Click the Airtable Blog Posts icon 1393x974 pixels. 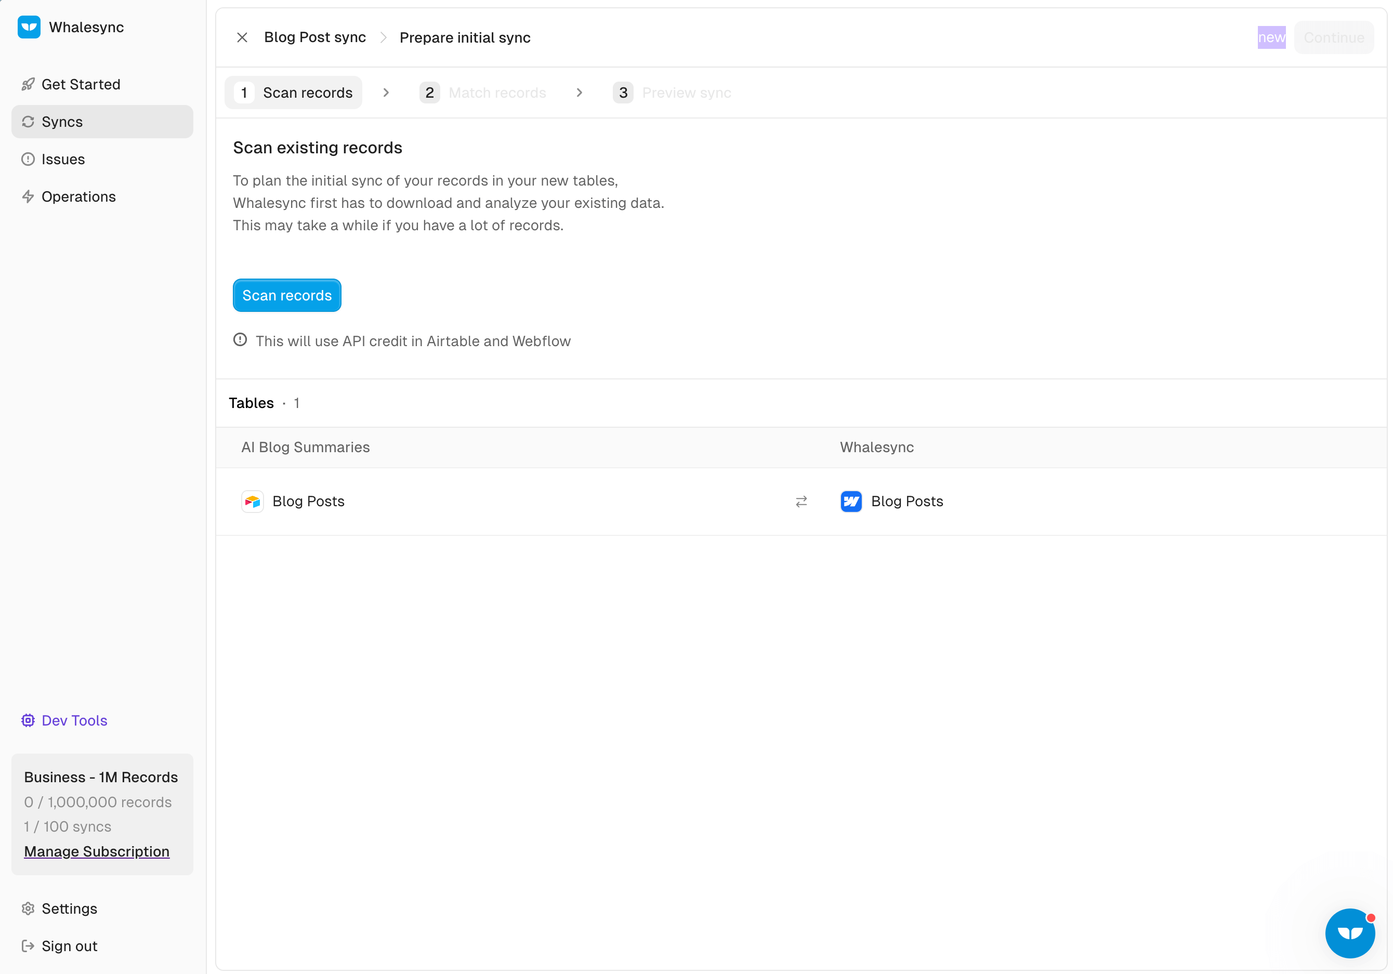tap(253, 501)
